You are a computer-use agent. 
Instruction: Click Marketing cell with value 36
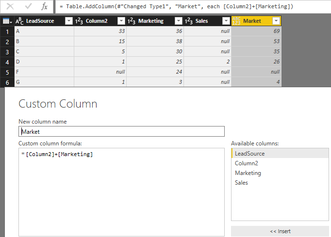coord(155,31)
